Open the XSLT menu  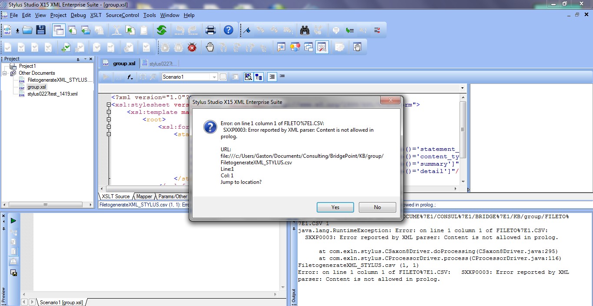coord(96,15)
